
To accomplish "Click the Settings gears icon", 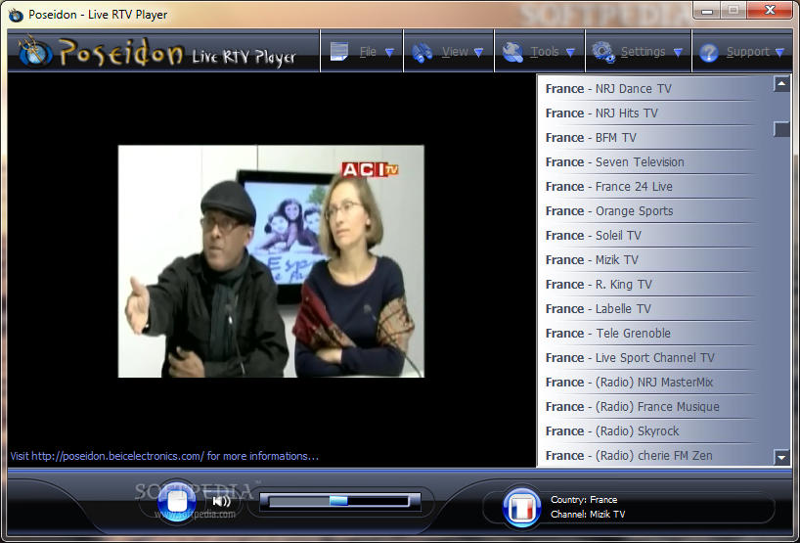I will coord(603,52).
